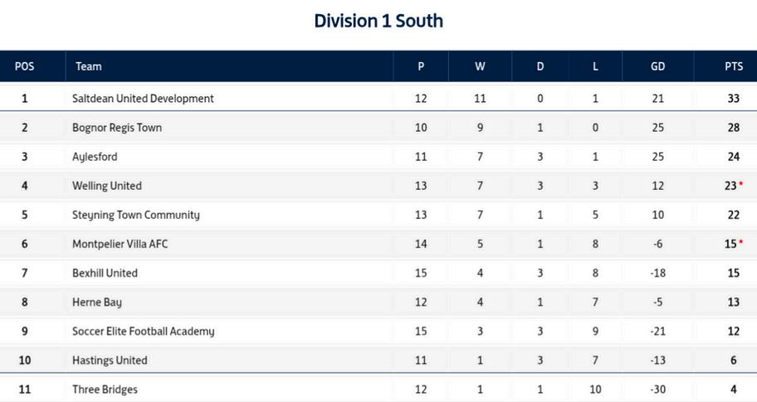Screen dimensions: 757x402
Task: Select Aylesford in the table
Action: coord(95,157)
